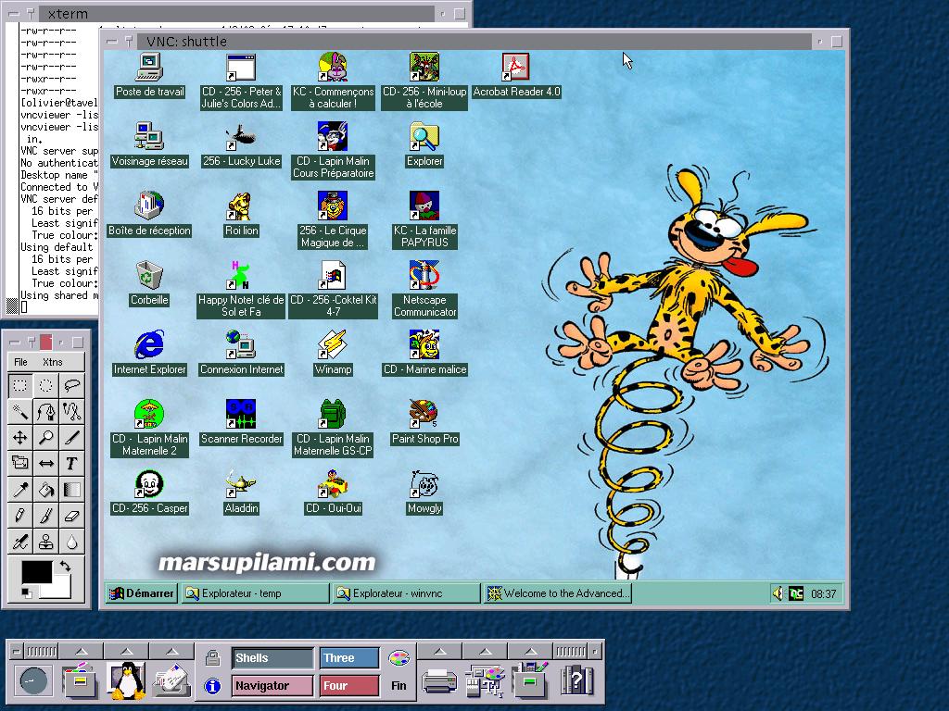Click the VNC: shuttle window title bar
Screen dimensions: 949x711
pos(475,41)
